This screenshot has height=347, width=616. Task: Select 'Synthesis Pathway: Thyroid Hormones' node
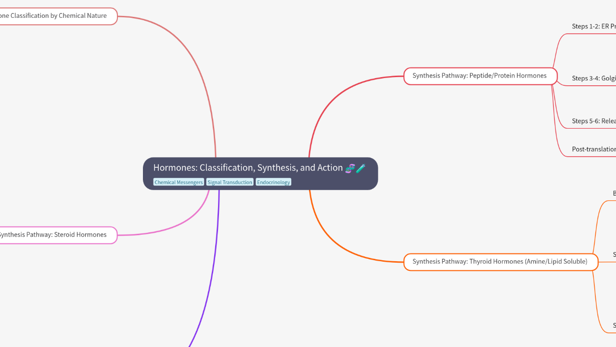point(500,262)
